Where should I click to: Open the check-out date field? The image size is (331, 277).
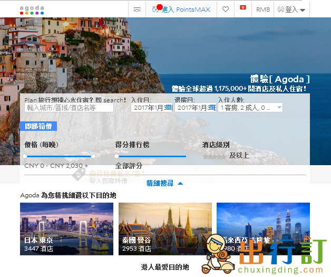pyautogui.click(x=196, y=108)
